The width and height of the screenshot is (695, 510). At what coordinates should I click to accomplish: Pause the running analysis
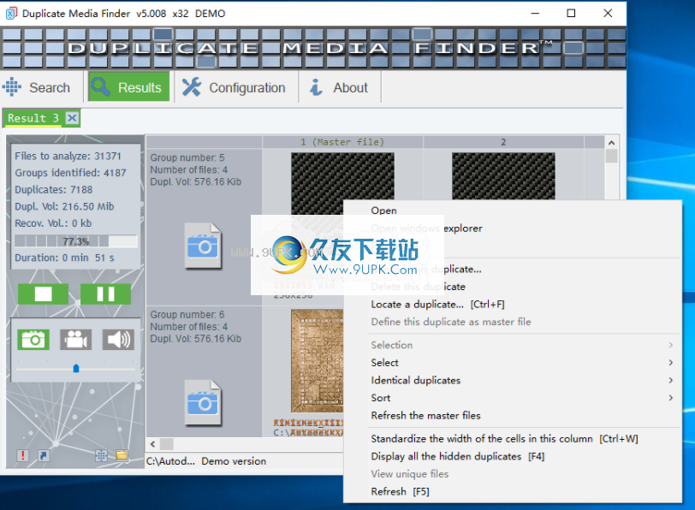pyautogui.click(x=105, y=294)
